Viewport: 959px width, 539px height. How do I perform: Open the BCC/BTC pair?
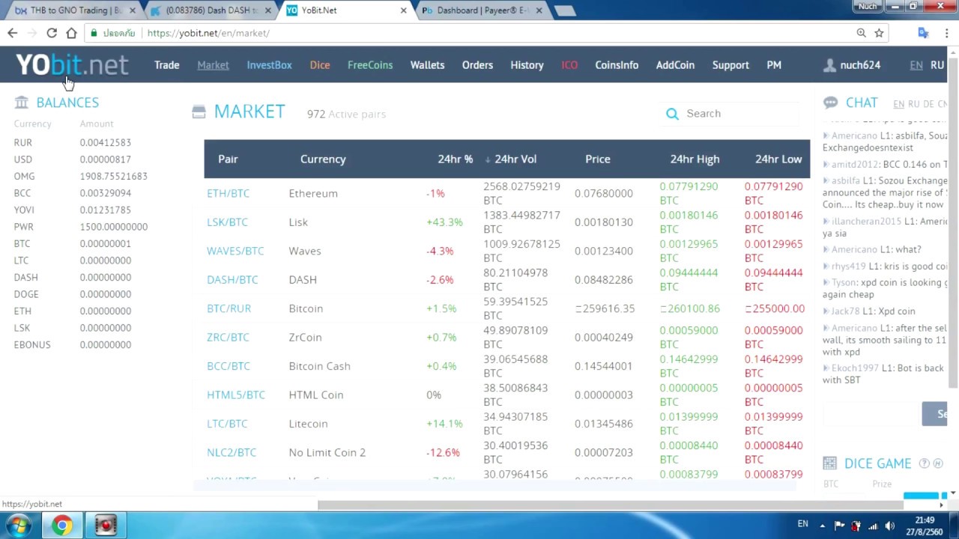point(229,366)
